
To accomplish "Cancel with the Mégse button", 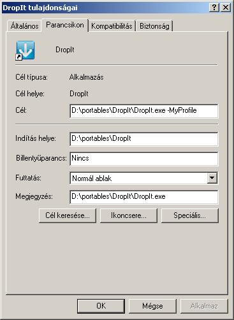I will point(152,306).
